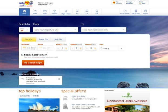The width and height of the screenshot is (168, 112).
Task: Select Flight + Hotel in navbar
Action: point(66,12)
